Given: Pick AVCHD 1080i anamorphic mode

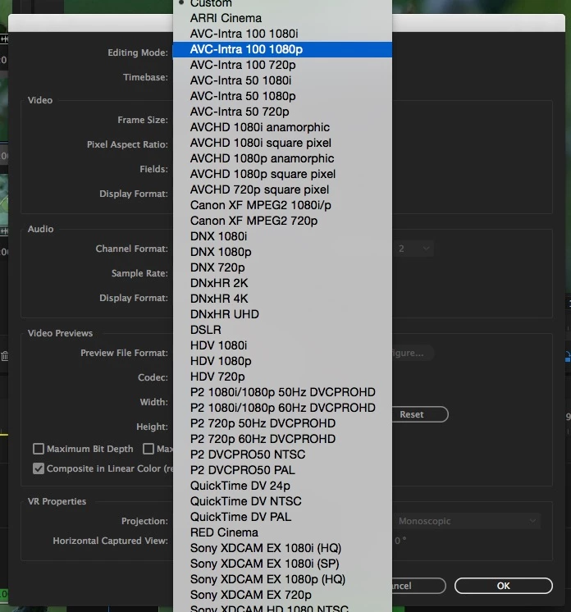Looking at the screenshot, I should coord(282,127).
